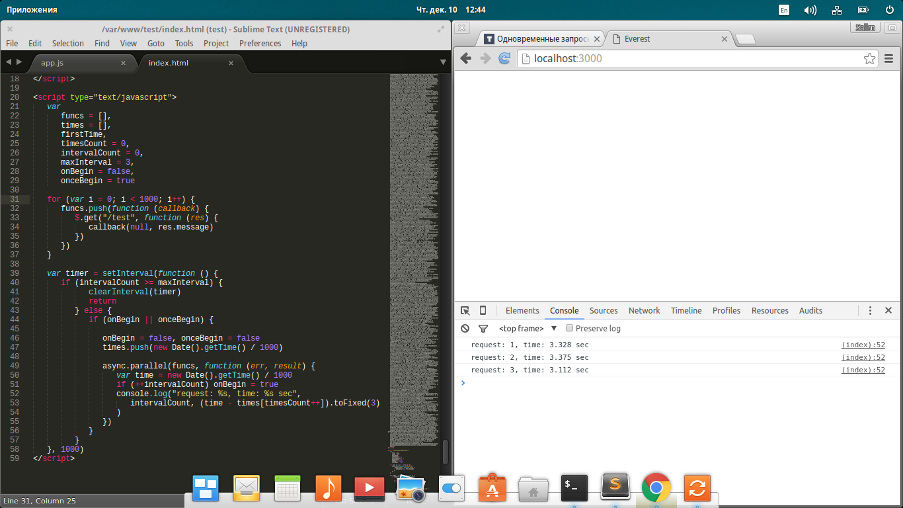The height and width of the screenshot is (508, 903).
Task: Toggle device mode phone icon in DevTools
Action: (483, 310)
